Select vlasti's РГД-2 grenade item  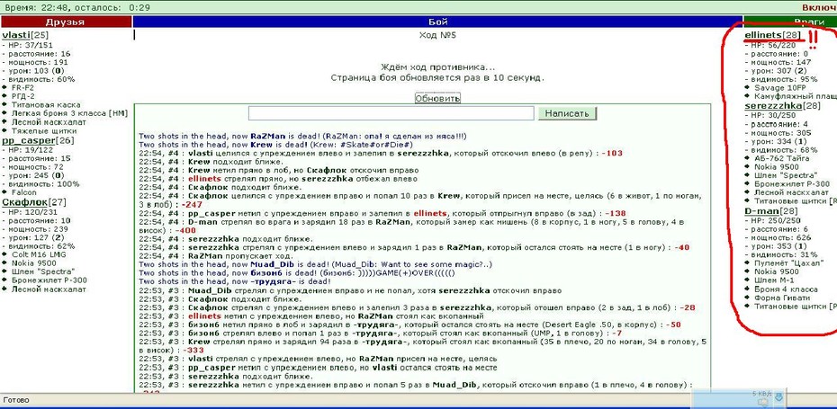pos(23,96)
